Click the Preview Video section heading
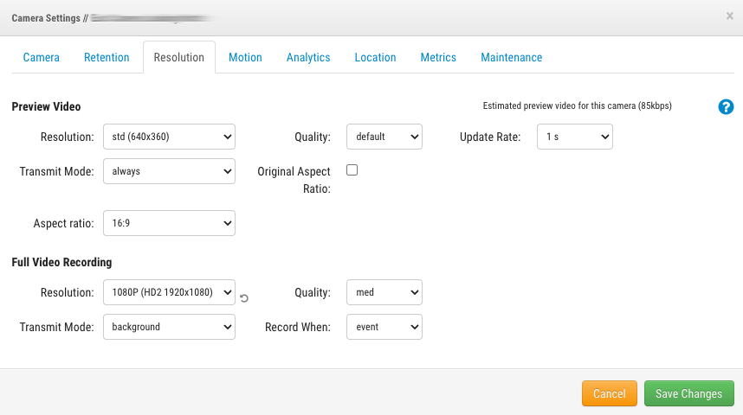 (46, 106)
